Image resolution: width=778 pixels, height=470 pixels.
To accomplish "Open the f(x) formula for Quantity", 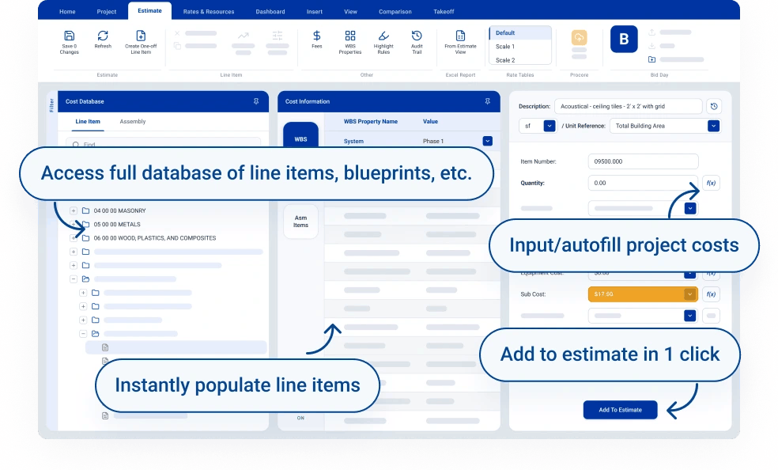I will pos(711,183).
